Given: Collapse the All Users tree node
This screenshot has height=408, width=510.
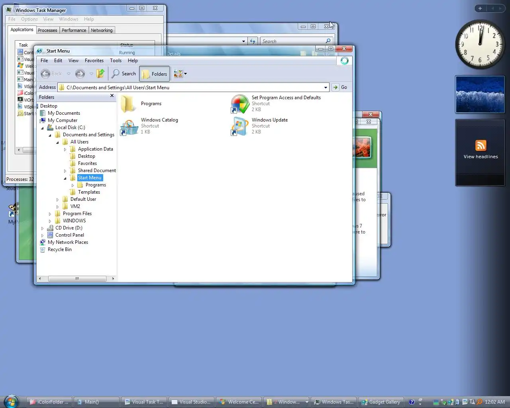Looking at the screenshot, I should (x=57, y=142).
